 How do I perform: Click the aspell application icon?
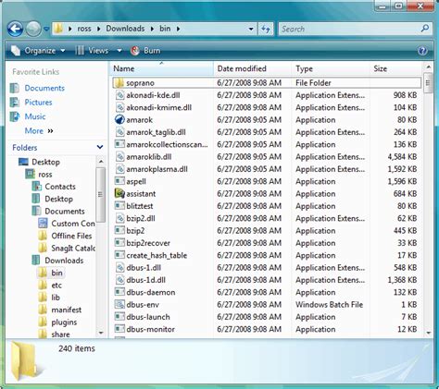(x=119, y=181)
